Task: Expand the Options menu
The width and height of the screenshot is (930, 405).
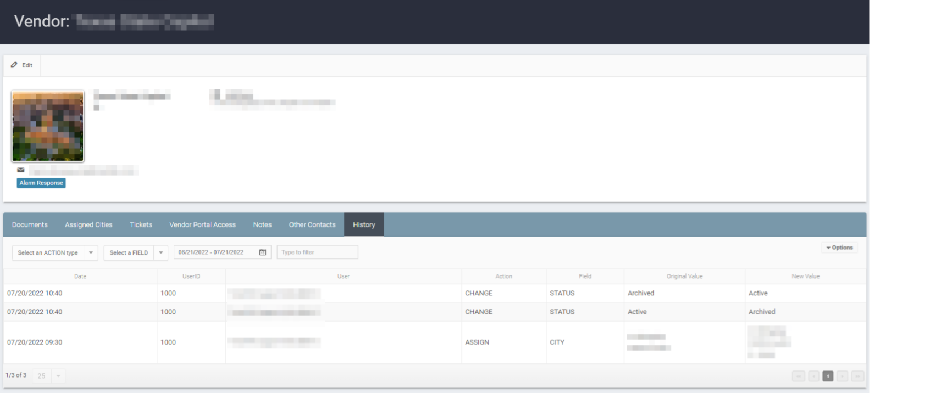Action: pyautogui.click(x=839, y=248)
